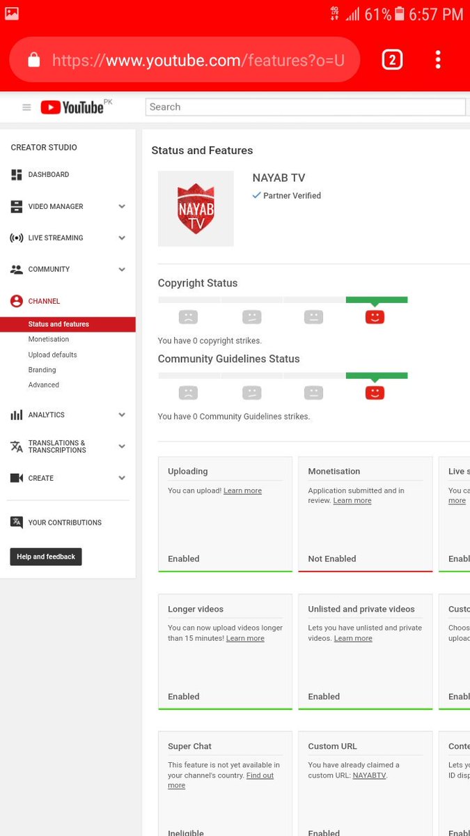470x836 pixels.
Task: Tap the secure lock icon in address bar
Action: (x=33, y=61)
